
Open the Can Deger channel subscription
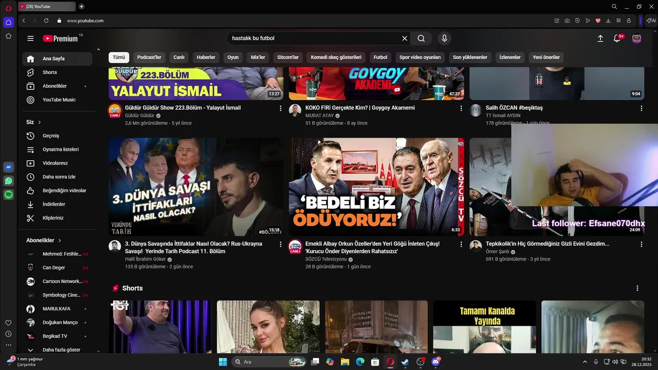pyautogui.click(x=57, y=268)
